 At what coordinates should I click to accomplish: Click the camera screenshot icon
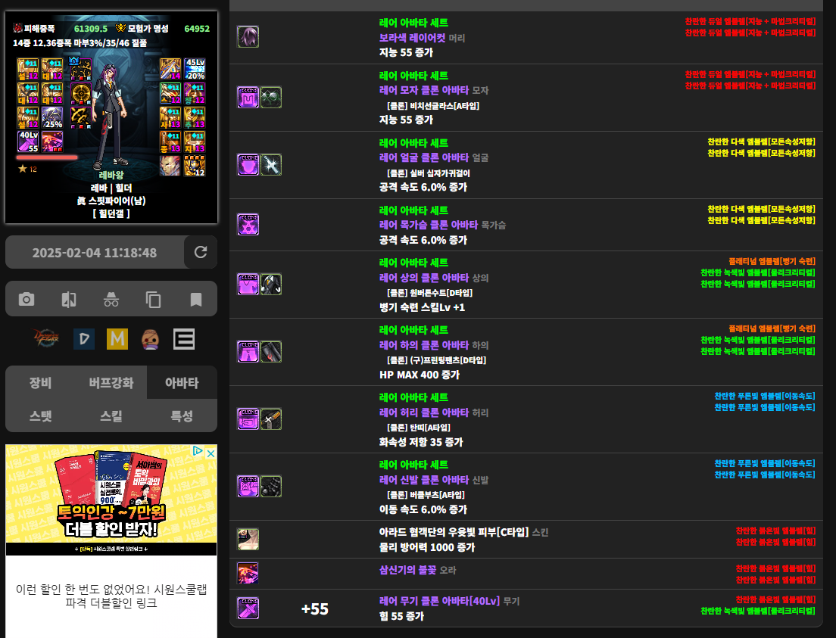click(x=27, y=300)
